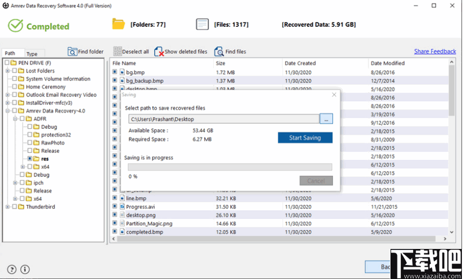Collapse the Amrev Data Recovery-4.0 node
Image resolution: width=463 pixels, height=279 pixels.
coord(8,111)
